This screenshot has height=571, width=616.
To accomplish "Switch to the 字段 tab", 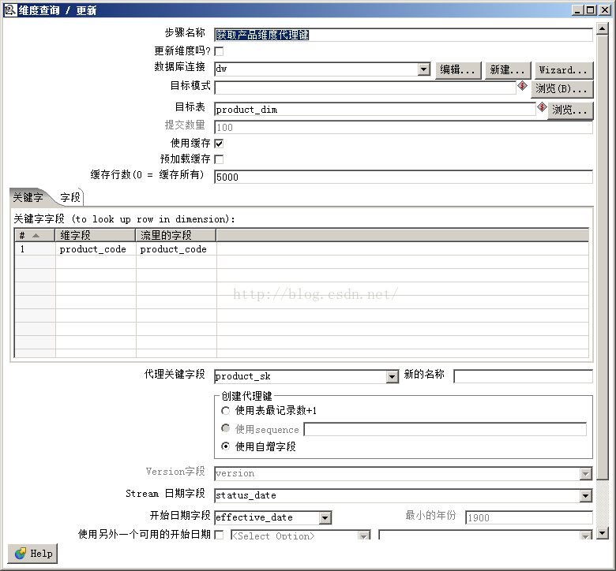I will click(x=70, y=197).
